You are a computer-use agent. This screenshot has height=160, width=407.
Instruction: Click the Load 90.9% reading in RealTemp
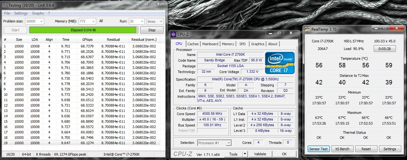pos(354,49)
